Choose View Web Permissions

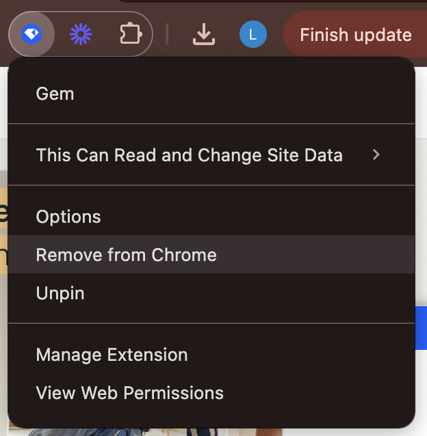click(211, 393)
